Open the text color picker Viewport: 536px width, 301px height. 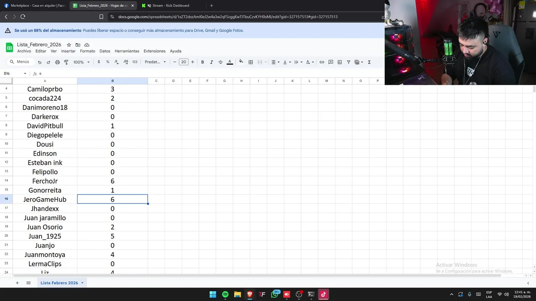229,62
